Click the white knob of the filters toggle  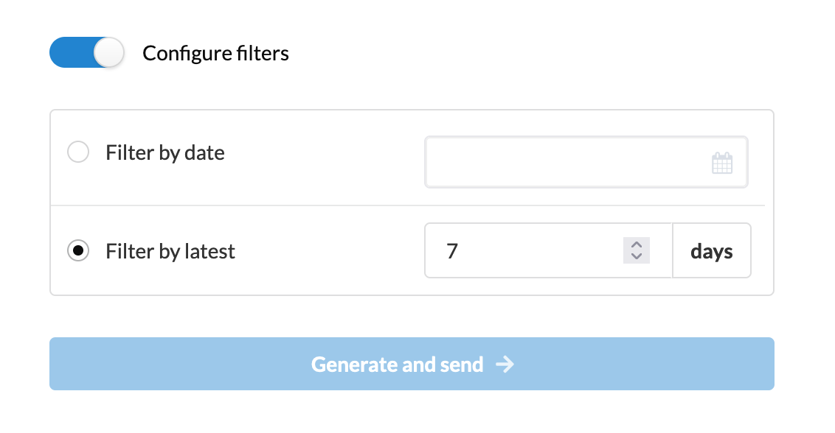pos(108,52)
